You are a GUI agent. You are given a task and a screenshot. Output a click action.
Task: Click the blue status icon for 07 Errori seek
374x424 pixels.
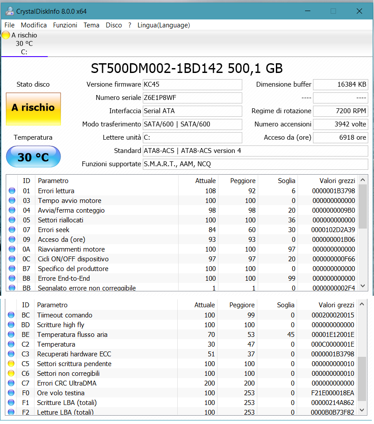click(12, 229)
